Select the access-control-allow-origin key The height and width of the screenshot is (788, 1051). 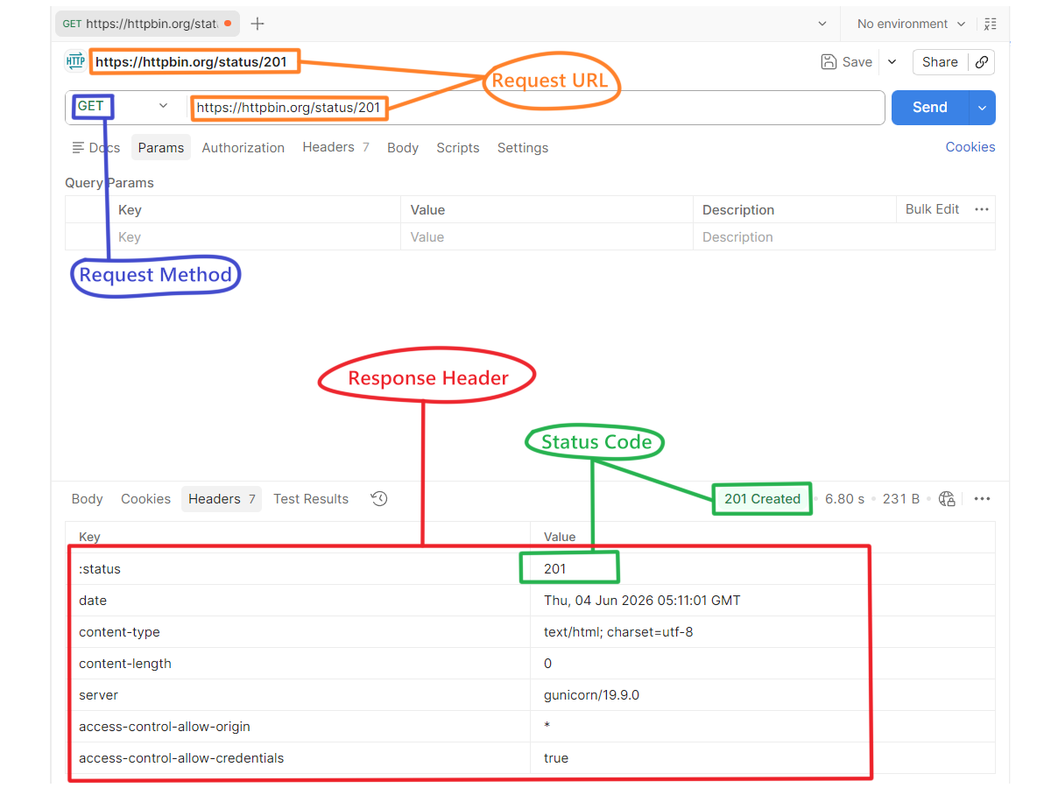pyautogui.click(x=165, y=727)
